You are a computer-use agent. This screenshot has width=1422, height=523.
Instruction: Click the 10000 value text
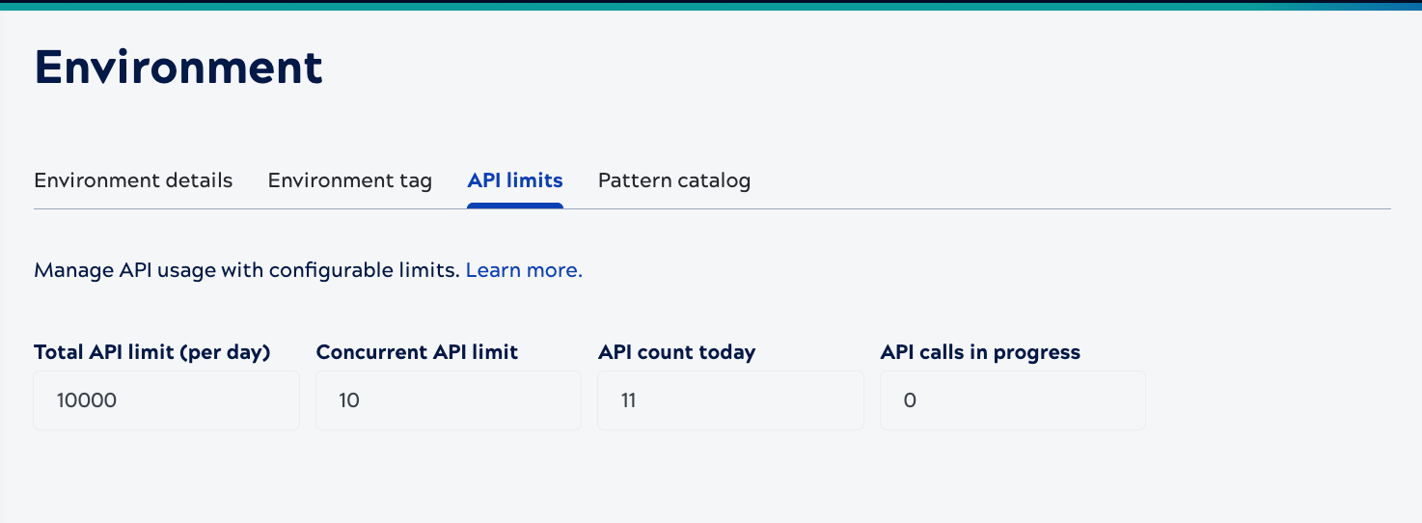point(87,400)
